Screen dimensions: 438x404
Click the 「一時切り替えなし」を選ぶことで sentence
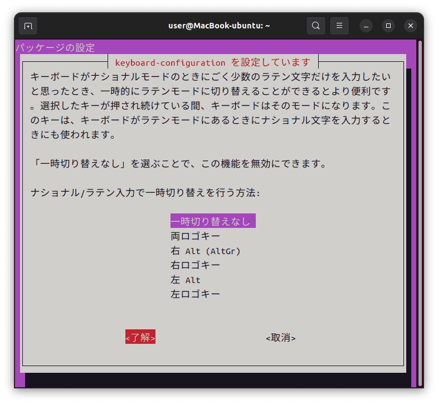(x=178, y=163)
